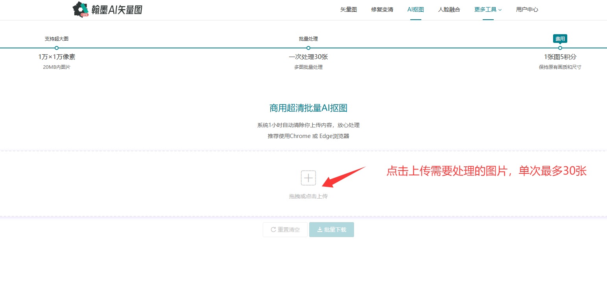Click the 1万×1万像素 feature text
This screenshot has height=300, width=607.
[57, 57]
